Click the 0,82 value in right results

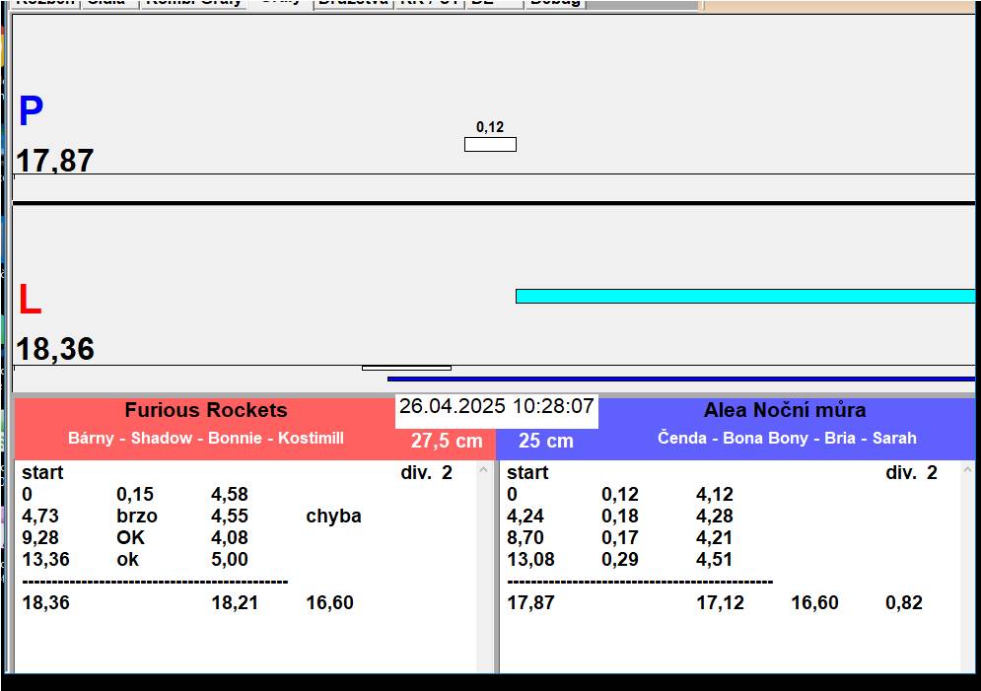(x=904, y=603)
